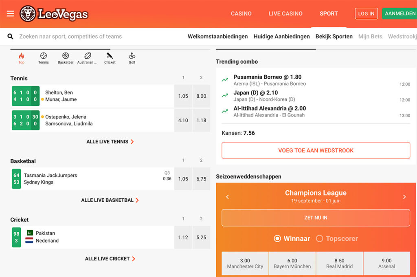Click trending icon beside Japan (D)

coord(225,95)
